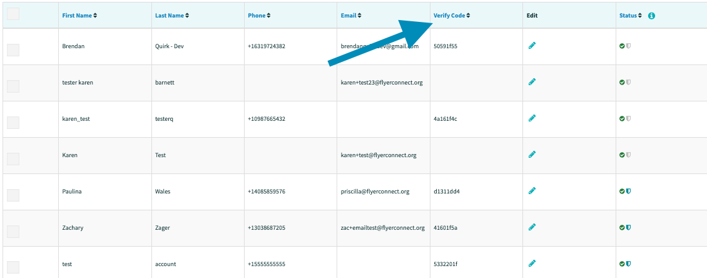This screenshot has width=707, height=278.
Task: Click verify code 4a161f4c
Action: coord(445,118)
